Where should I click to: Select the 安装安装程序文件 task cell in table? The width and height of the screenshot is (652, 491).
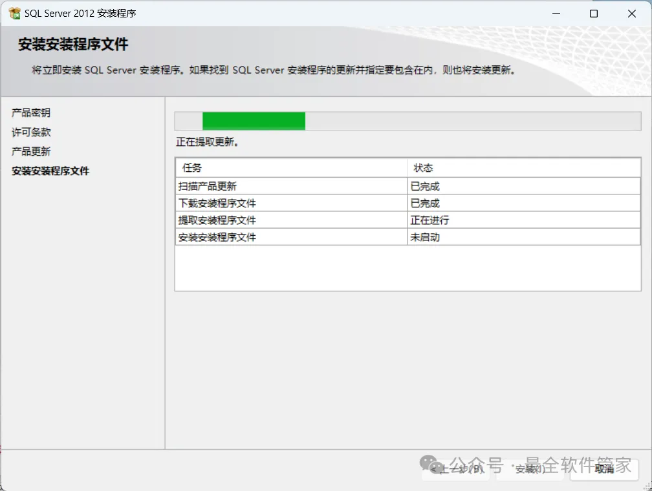pyautogui.click(x=291, y=237)
